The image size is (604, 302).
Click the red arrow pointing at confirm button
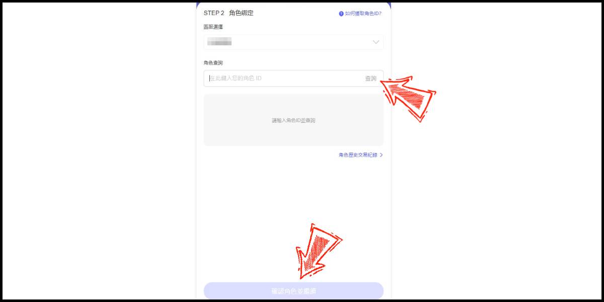click(318, 251)
